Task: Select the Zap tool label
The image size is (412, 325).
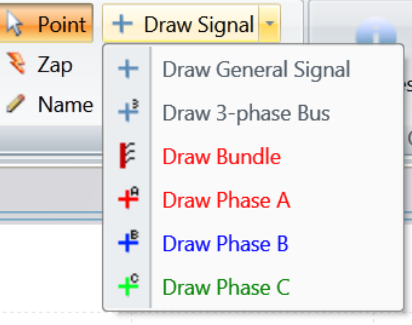Action: pyautogui.click(x=55, y=64)
